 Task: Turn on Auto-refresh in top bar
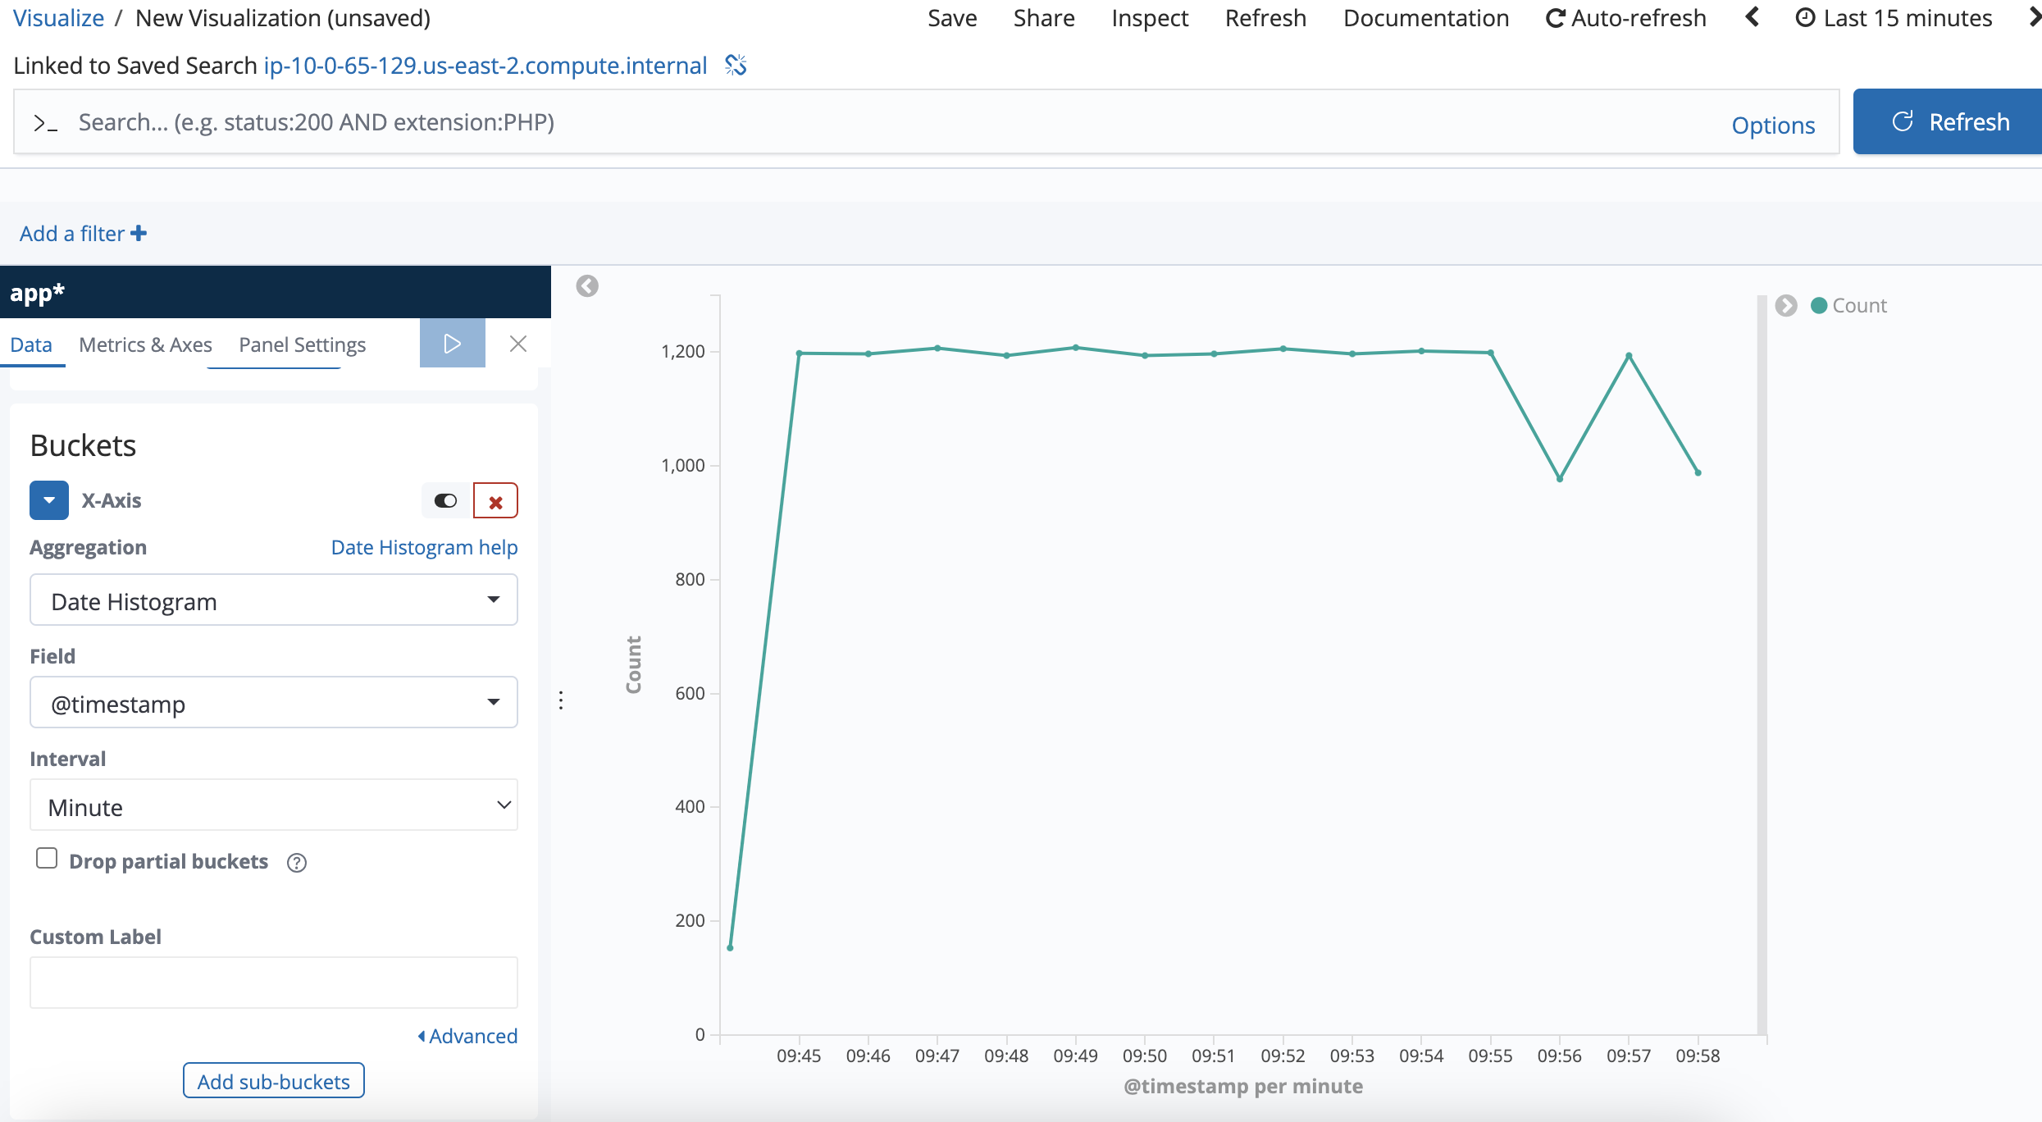coord(1625,18)
